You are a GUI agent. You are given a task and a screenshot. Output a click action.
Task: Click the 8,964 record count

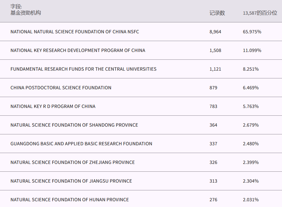point(215,32)
